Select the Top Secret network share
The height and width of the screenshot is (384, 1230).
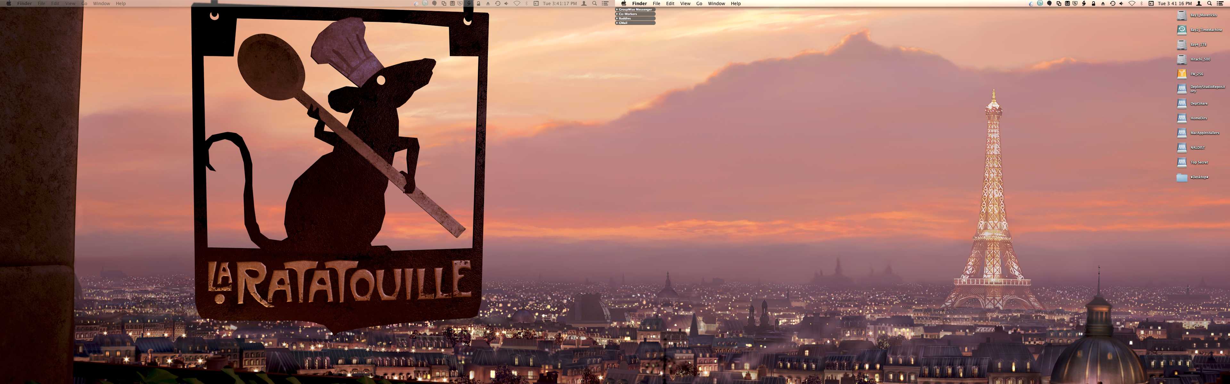click(x=1182, y=162)
